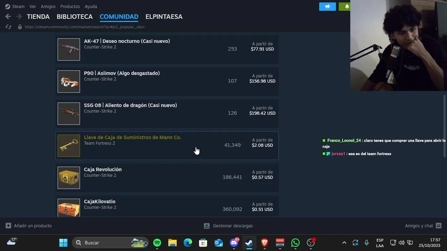Click Añadir un producto

tap(33, 226)
